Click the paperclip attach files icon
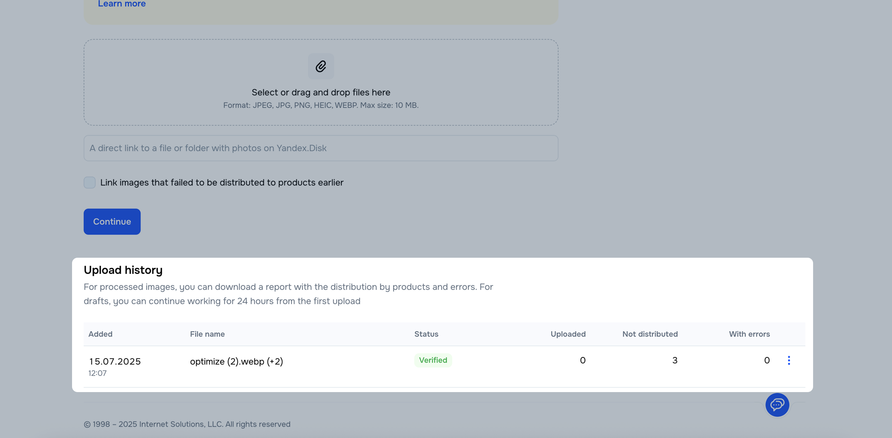Screen dimensions: 892x438 coord(321,66)
